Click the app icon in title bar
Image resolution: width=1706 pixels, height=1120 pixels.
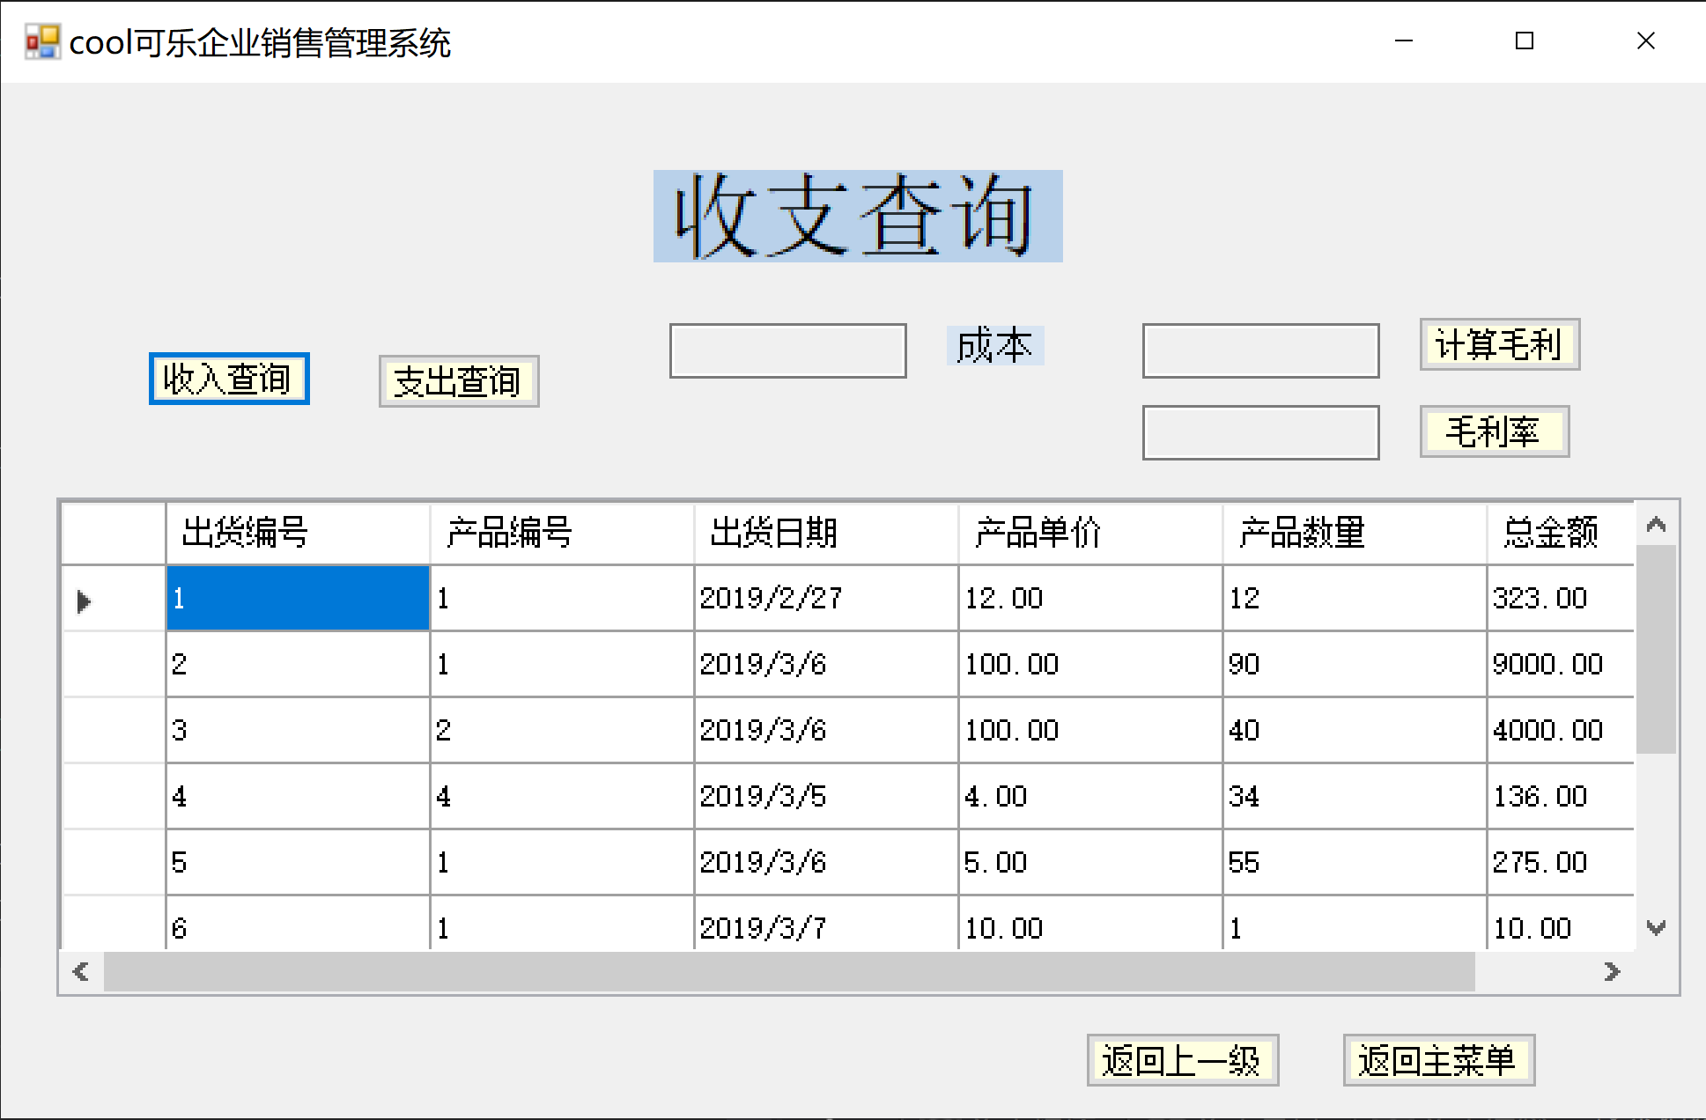[41, 41]
